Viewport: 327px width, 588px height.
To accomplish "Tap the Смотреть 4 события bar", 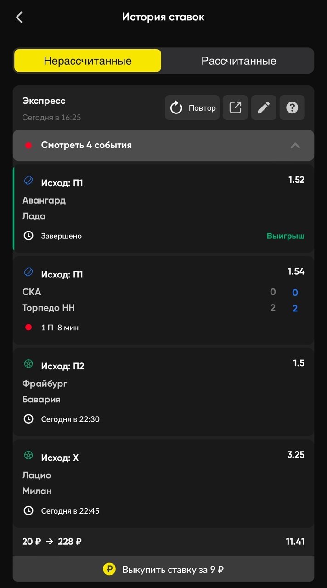I will [138, 146].
